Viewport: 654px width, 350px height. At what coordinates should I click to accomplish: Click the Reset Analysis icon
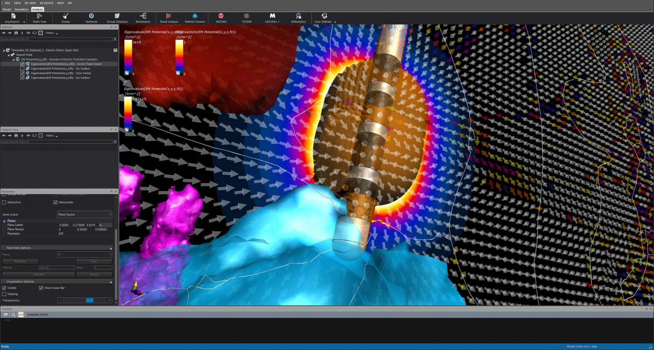pos(168,18)
